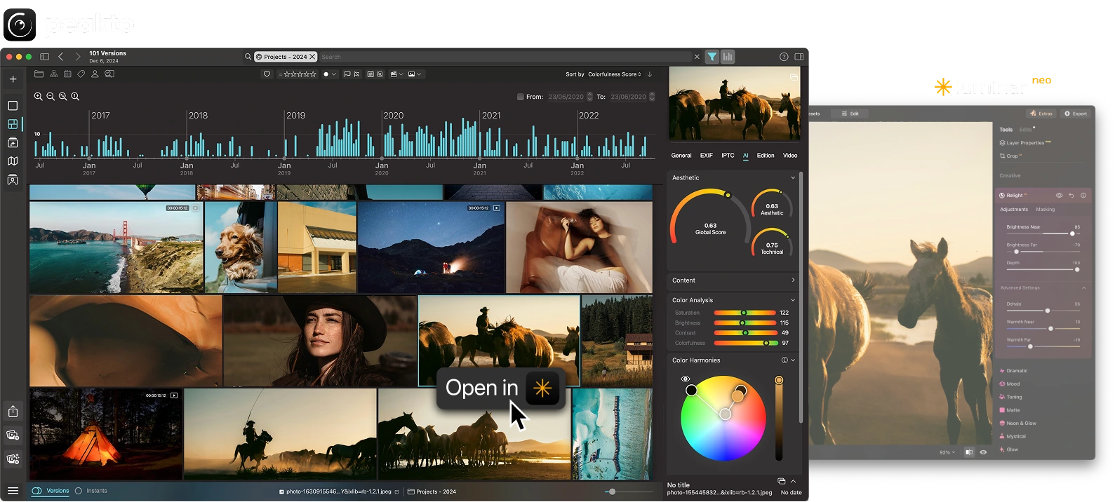This screenshot has height=502, width=1115.
Task: Select the Instants radio option
Action: (x=79, y=491)
